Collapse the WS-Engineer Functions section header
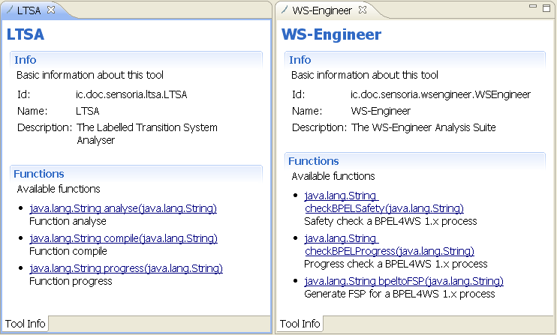Image resolution: width=557 pixels, height=335 pixels. tap(313, 161)
